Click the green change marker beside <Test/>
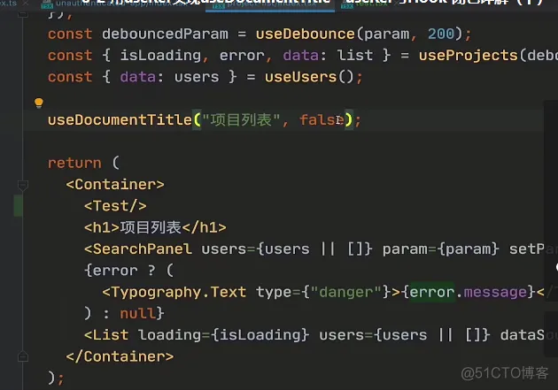The width and height of the screenshot is (558, 390). click(18, 206)
